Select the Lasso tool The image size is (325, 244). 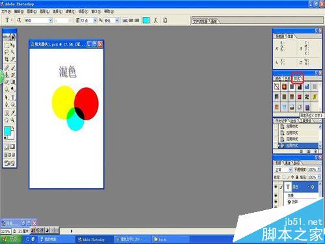pos(6,52)
